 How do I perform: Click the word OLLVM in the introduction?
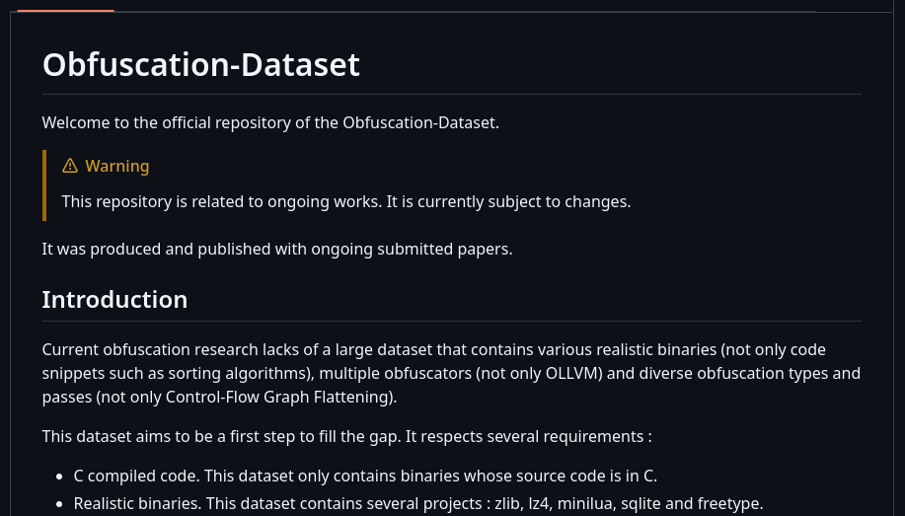[570, 374]
